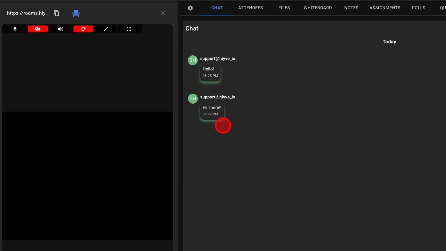This screenshot has width=446, height=251.
Task: Switch to the Whiteboard tab
Action: coord(317,8)
